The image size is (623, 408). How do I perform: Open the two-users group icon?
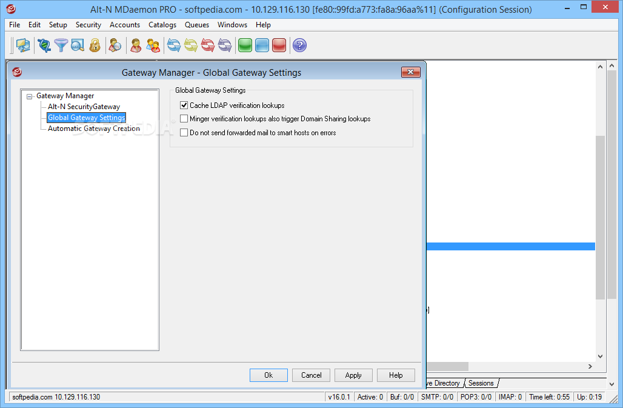(x=153, y=45)
